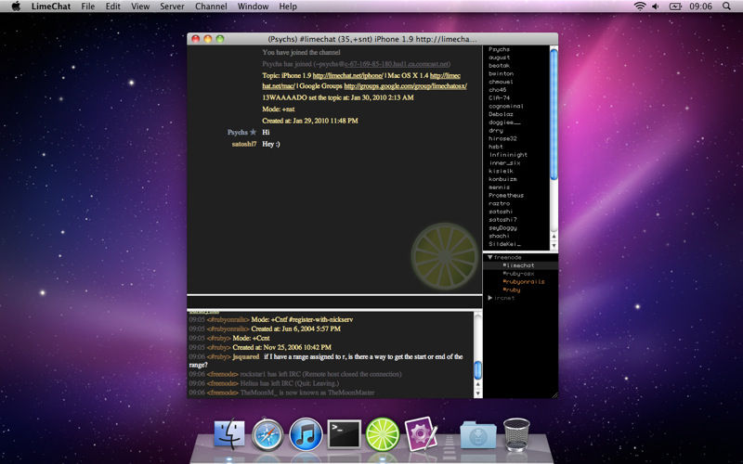Image resolution: width=743 pixels, height=464 pixels.
Task: Expand the ircnet server tree
Action: (490, 298)
